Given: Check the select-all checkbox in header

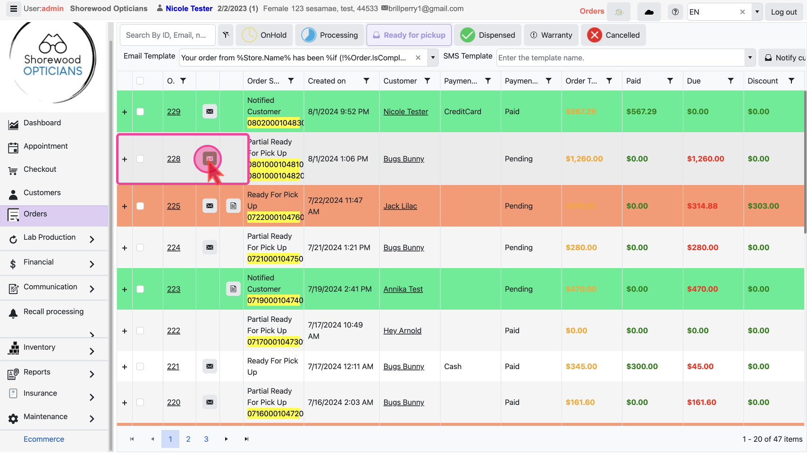Looking at the screenshot, I should (x=140, y=81).
